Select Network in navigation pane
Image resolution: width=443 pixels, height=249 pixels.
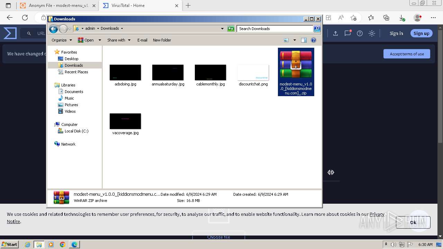coord(68,144)
